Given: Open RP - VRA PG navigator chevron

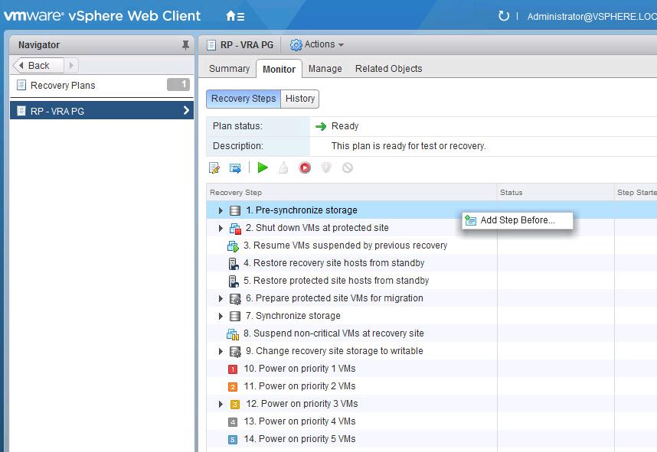Looking at the screenshot, I should click(x=187, y=110).
